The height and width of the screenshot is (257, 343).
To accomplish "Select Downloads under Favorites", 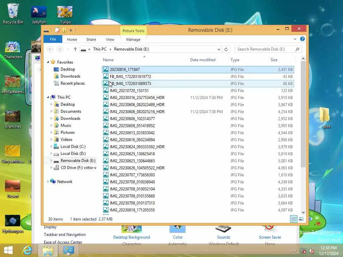I will [x=70, y=76].
